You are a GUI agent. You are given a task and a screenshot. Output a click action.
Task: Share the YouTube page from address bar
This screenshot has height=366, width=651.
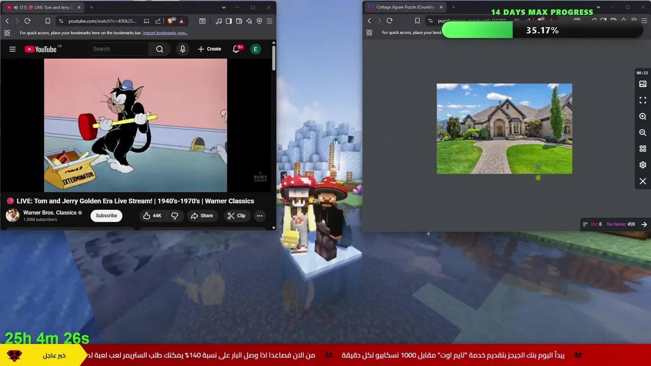(158, 21)
